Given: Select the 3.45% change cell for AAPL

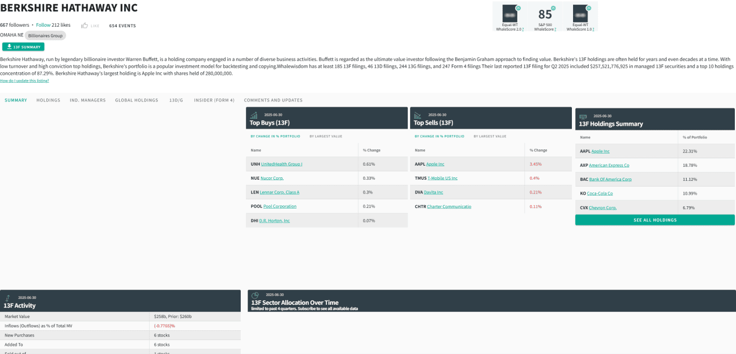Looking at the screenshot, I should point(548,164).
